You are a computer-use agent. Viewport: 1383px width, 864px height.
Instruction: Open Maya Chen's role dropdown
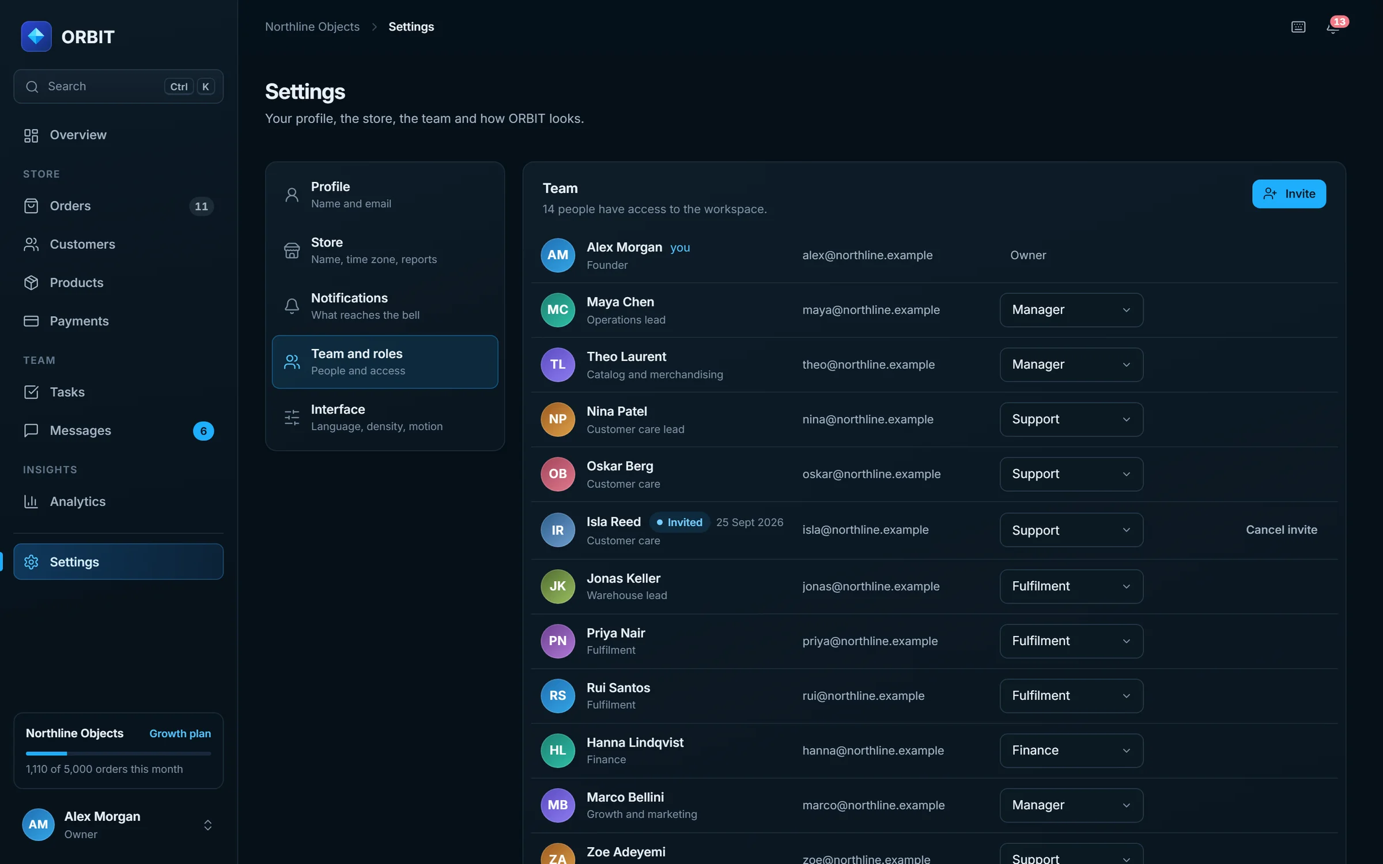pos(1071,310)
